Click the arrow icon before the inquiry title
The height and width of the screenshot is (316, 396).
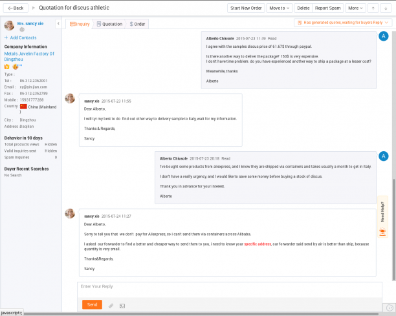(x=34, y=8)
